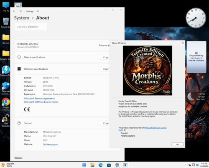Open the Morphs folder desktop icon
The height and width of the screenshot is (168, 209).
coord(5,55)
